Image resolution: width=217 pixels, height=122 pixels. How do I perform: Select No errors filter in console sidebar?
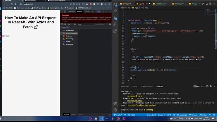[x=69, y=36]
